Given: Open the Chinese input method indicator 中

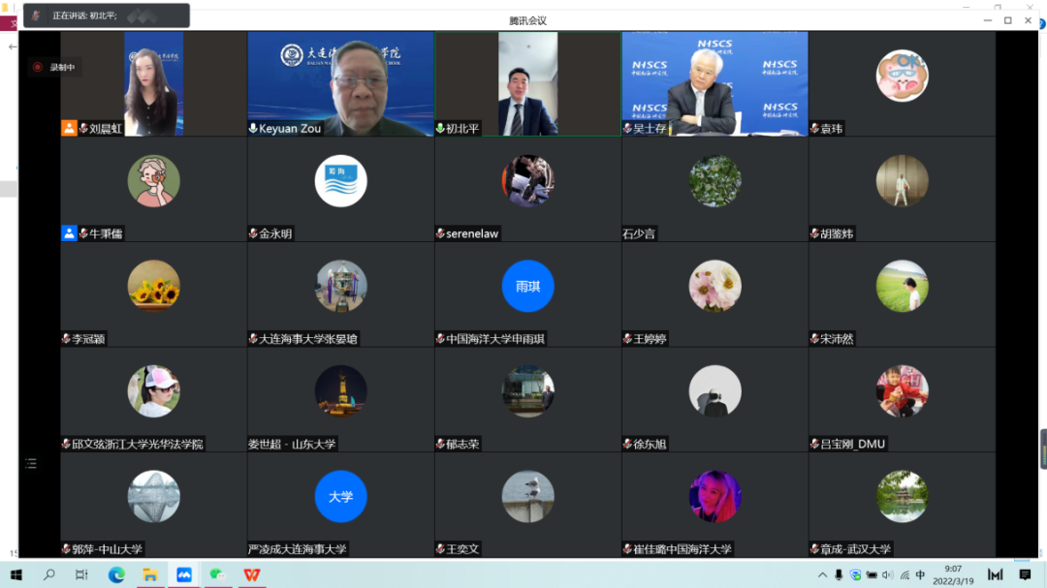Looking at the screenshot, I should [x=920, y=574].
